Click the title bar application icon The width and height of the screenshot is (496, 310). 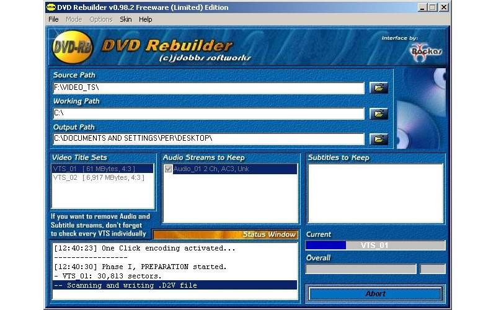pos(51,7)
